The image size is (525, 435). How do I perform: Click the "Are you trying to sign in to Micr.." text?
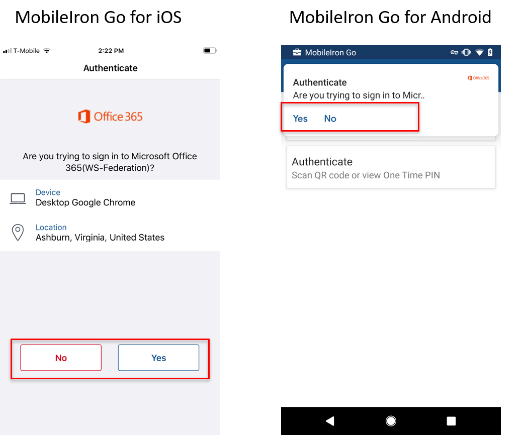(359, 95)
